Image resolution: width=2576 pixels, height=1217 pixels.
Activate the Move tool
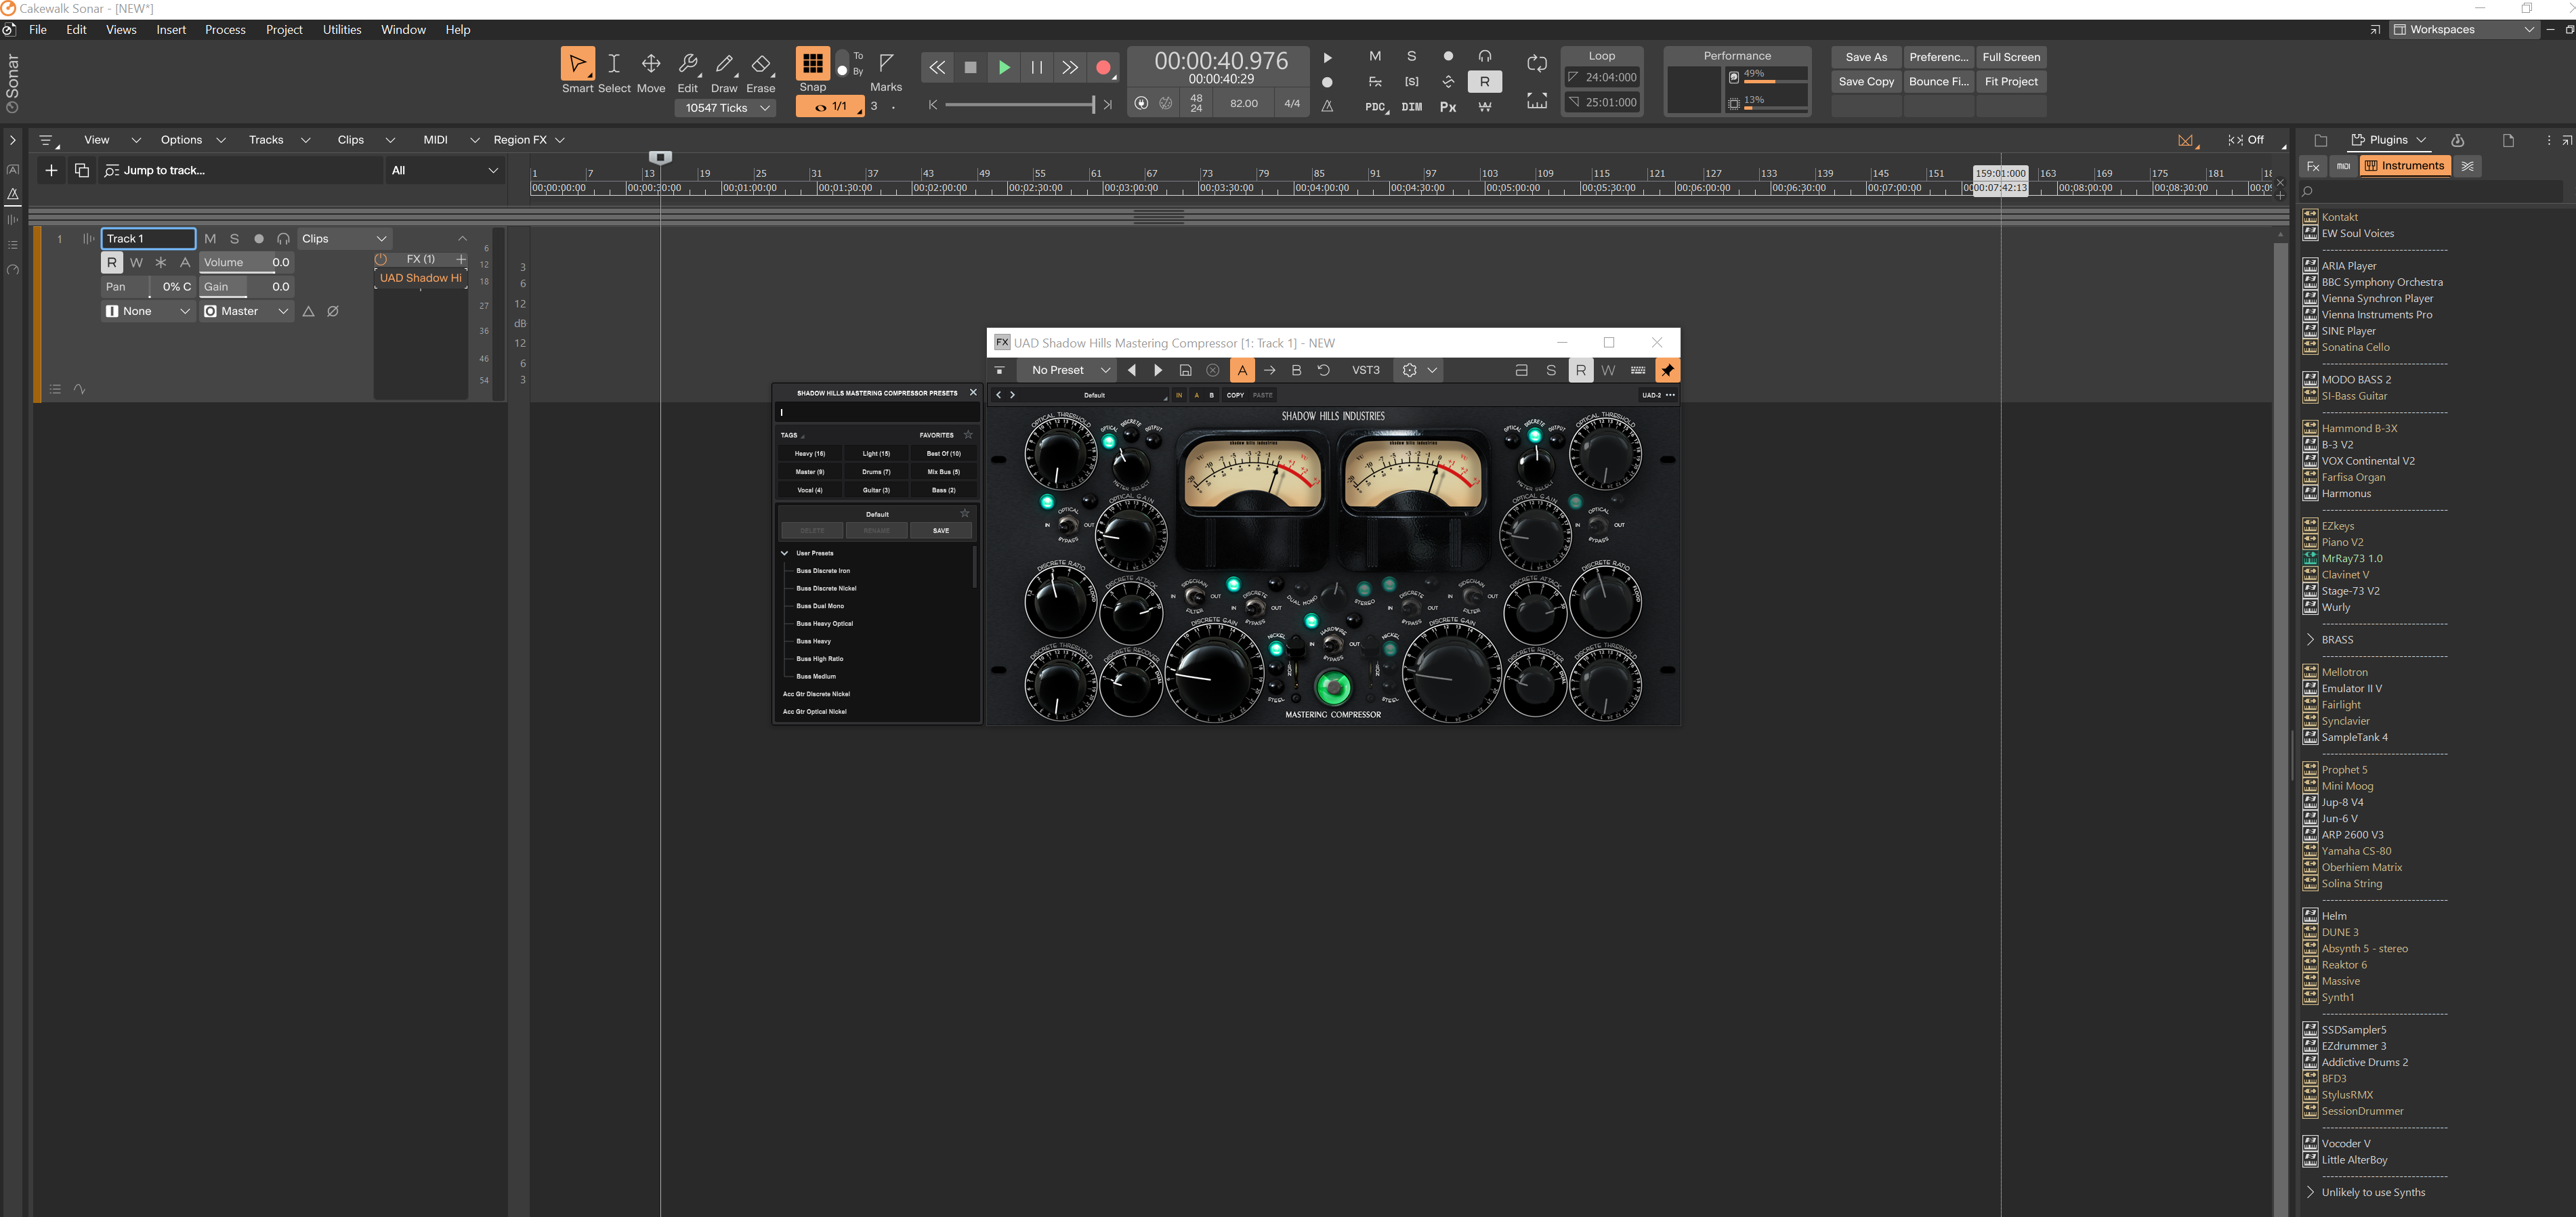click(x=651, y=64)
